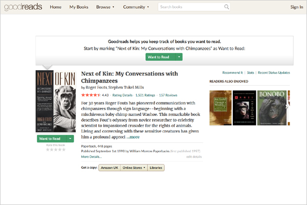The image size is (307, 205).
Task: Open the Kanzi book thumbnail
Action: [245, 108]
